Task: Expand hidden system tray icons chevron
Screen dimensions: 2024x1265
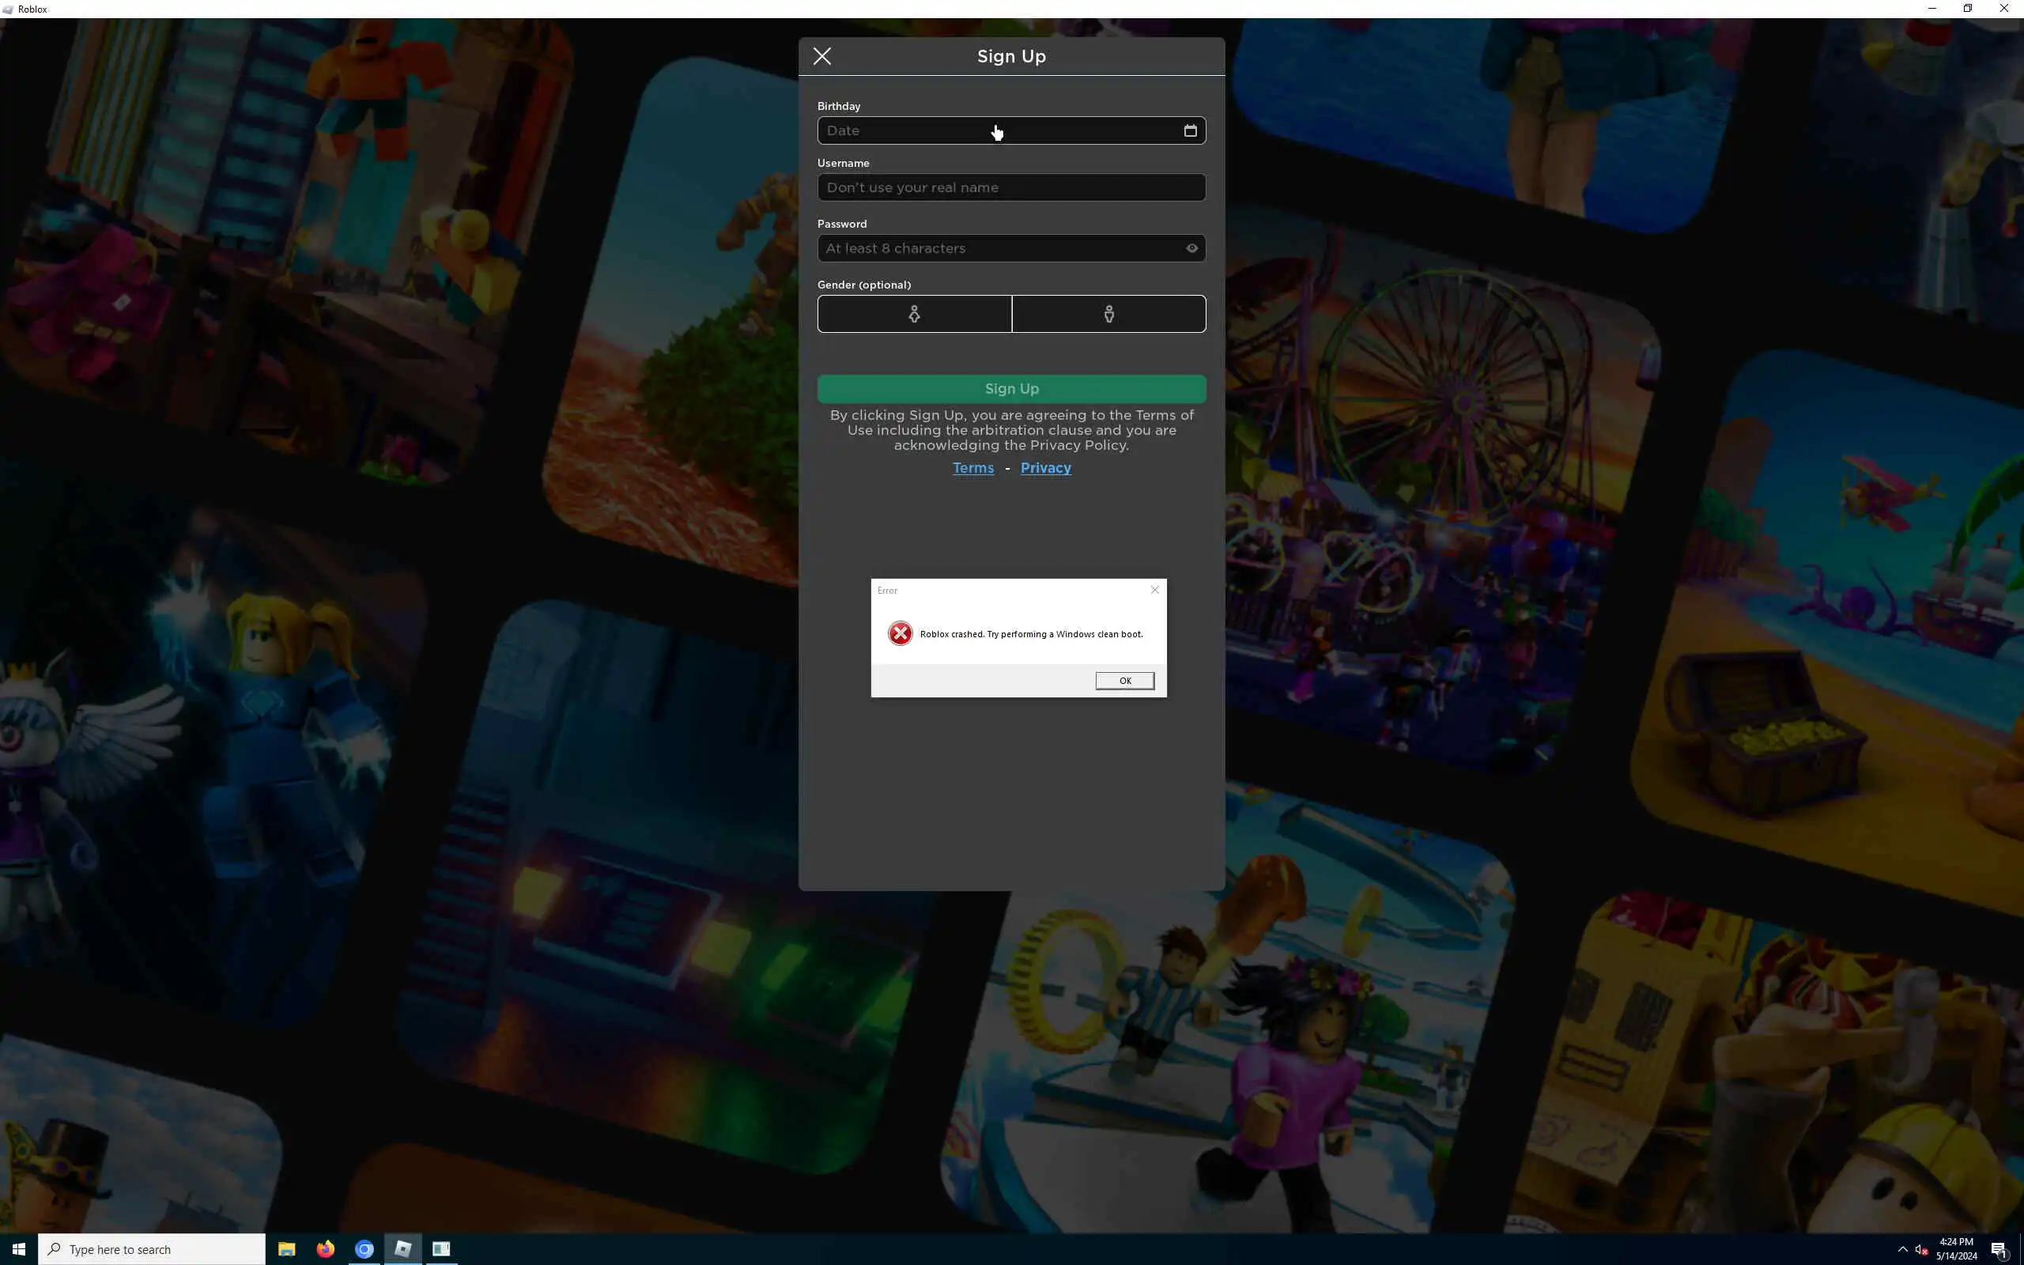Action: point(1903,1249)
